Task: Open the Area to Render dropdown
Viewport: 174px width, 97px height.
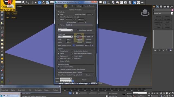Action: click(x=65, y=30)
